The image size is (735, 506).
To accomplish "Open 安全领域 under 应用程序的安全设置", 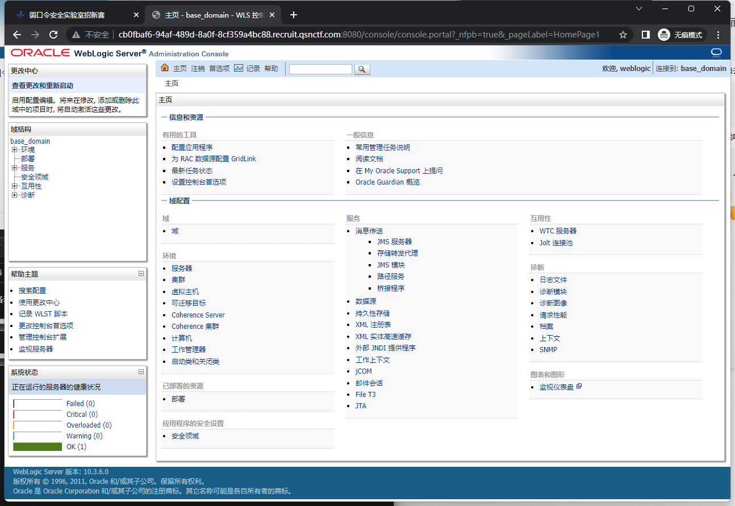I will click(x=185, y=436).
